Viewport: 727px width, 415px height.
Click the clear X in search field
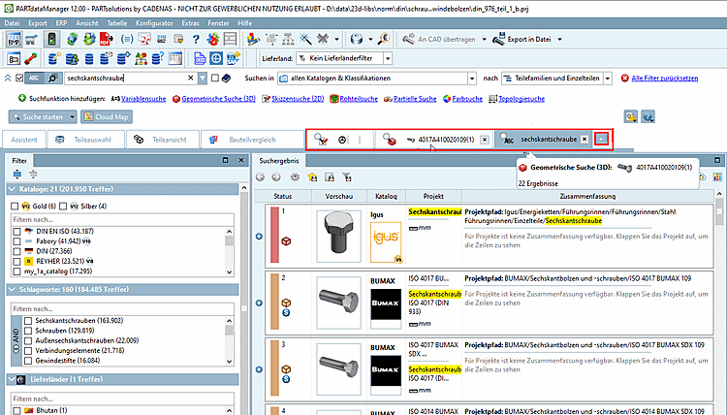pyautogui.click(x=191, y=78)
